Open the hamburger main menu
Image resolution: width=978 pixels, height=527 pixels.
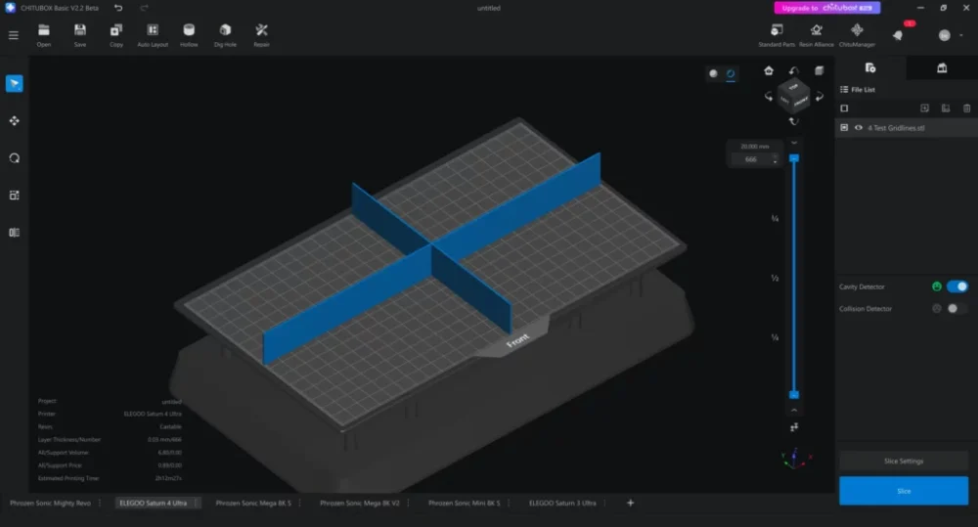[14, 35]
